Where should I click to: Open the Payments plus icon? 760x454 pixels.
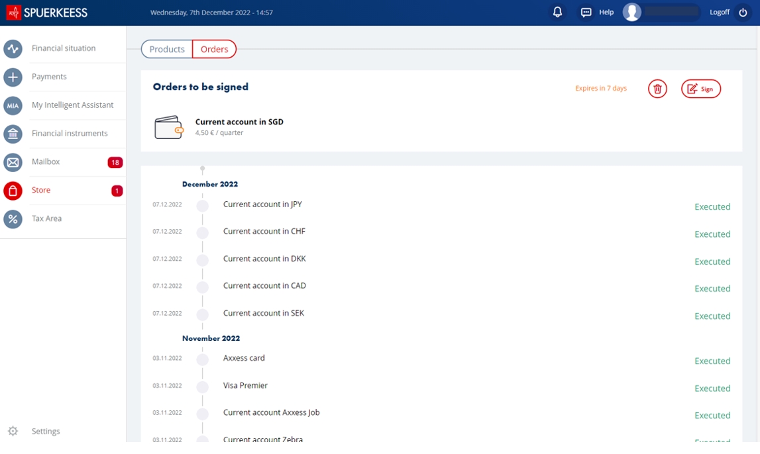(x=13, y=77)
